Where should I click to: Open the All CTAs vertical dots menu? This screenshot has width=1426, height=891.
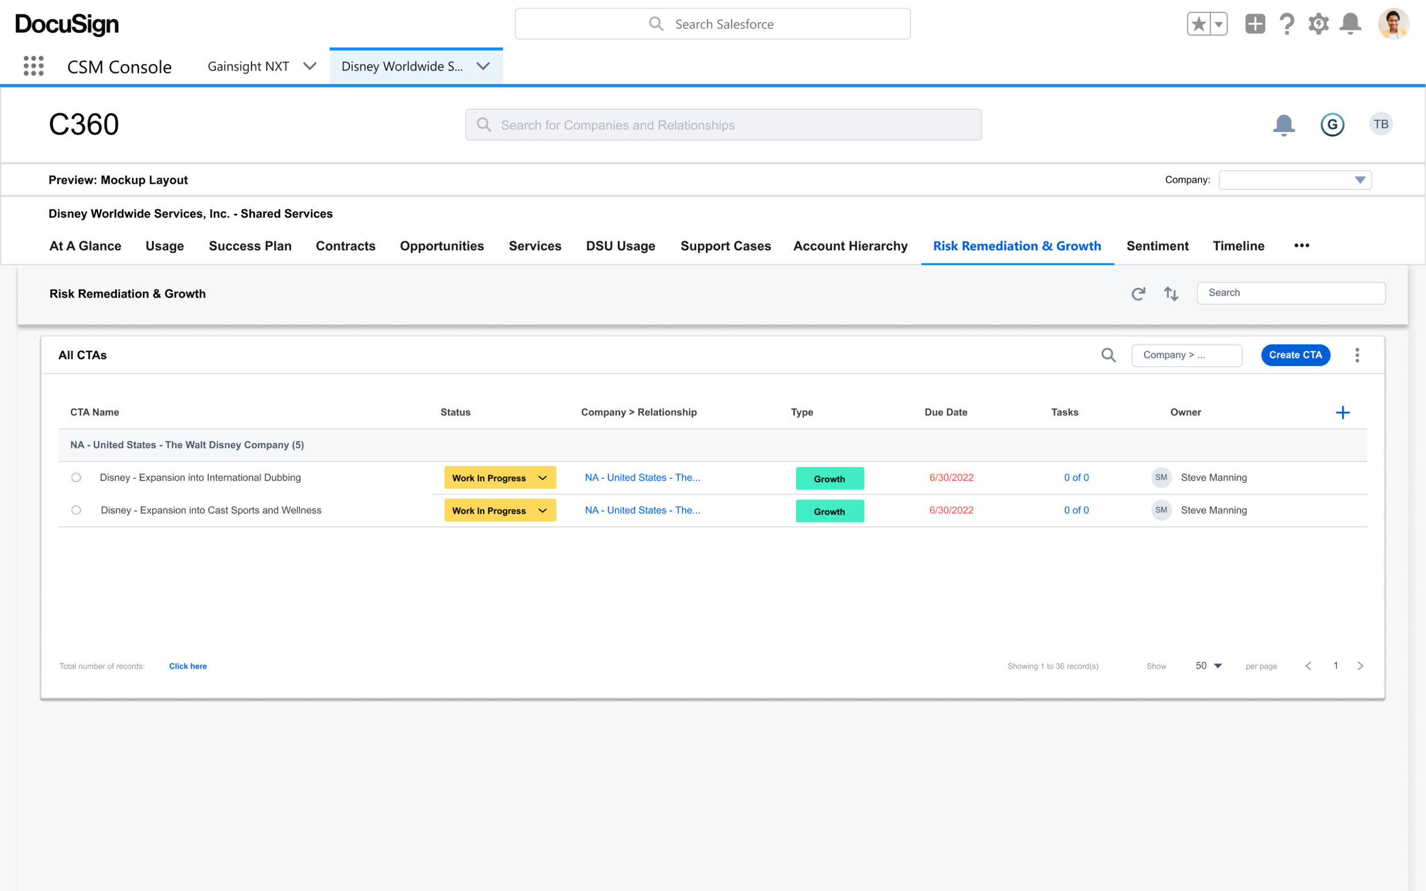tap(1357, 355)
